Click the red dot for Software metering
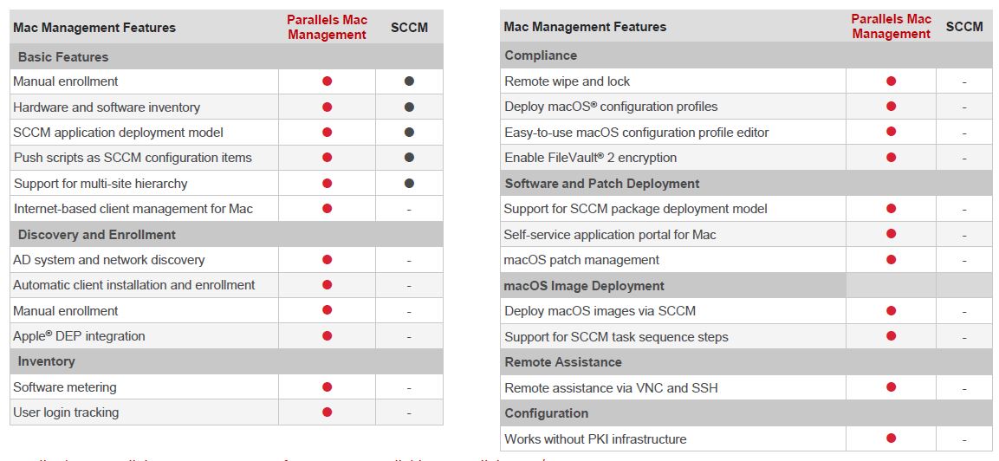The image size is (999, 461). coord(327,387)
